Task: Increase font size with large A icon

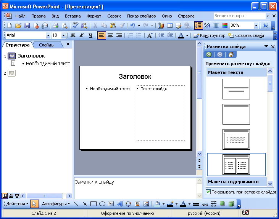Action: coord(150,35)
